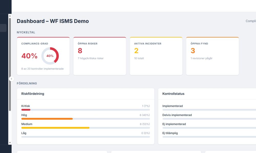Open the COMPLIANCE-GRAD KPI card
Screen dimensions: 256x153
click(x=43, y=56)
